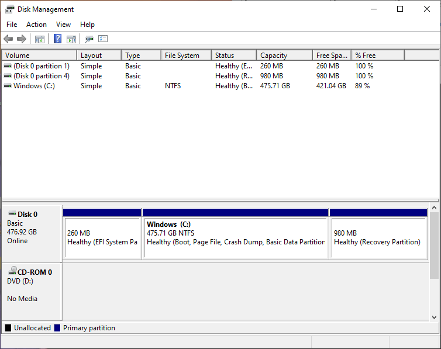The image size is (441, 349).
Task: Select the 980 MB Recovery Partition block
Action: tap(378, 233)
